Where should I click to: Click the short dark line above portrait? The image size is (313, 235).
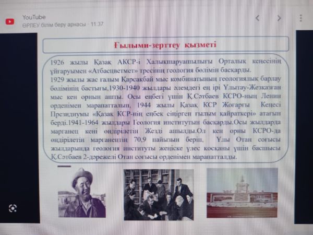[64, 166]
